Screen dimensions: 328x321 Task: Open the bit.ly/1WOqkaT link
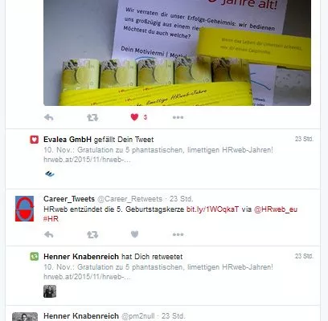tap(212, 209)
